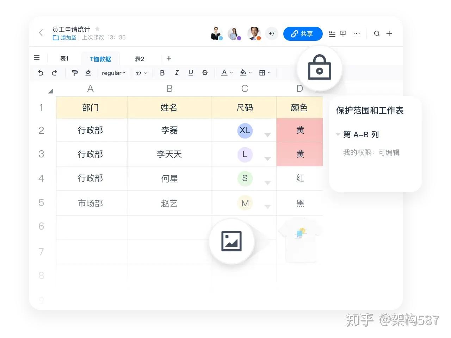The image size is (451, 338).
Task: Open the fill color swatch dropdown
Action: (x=245, y=73)
